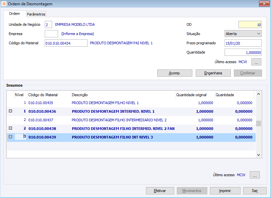Click PRODUTO DESMONTAGEM INTERMED. NIVEL 1 description

click(113, 112)
